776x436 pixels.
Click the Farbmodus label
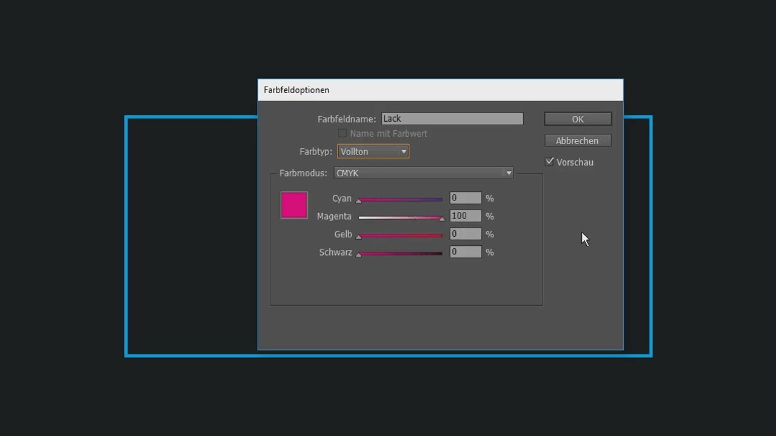coord(303,173)
